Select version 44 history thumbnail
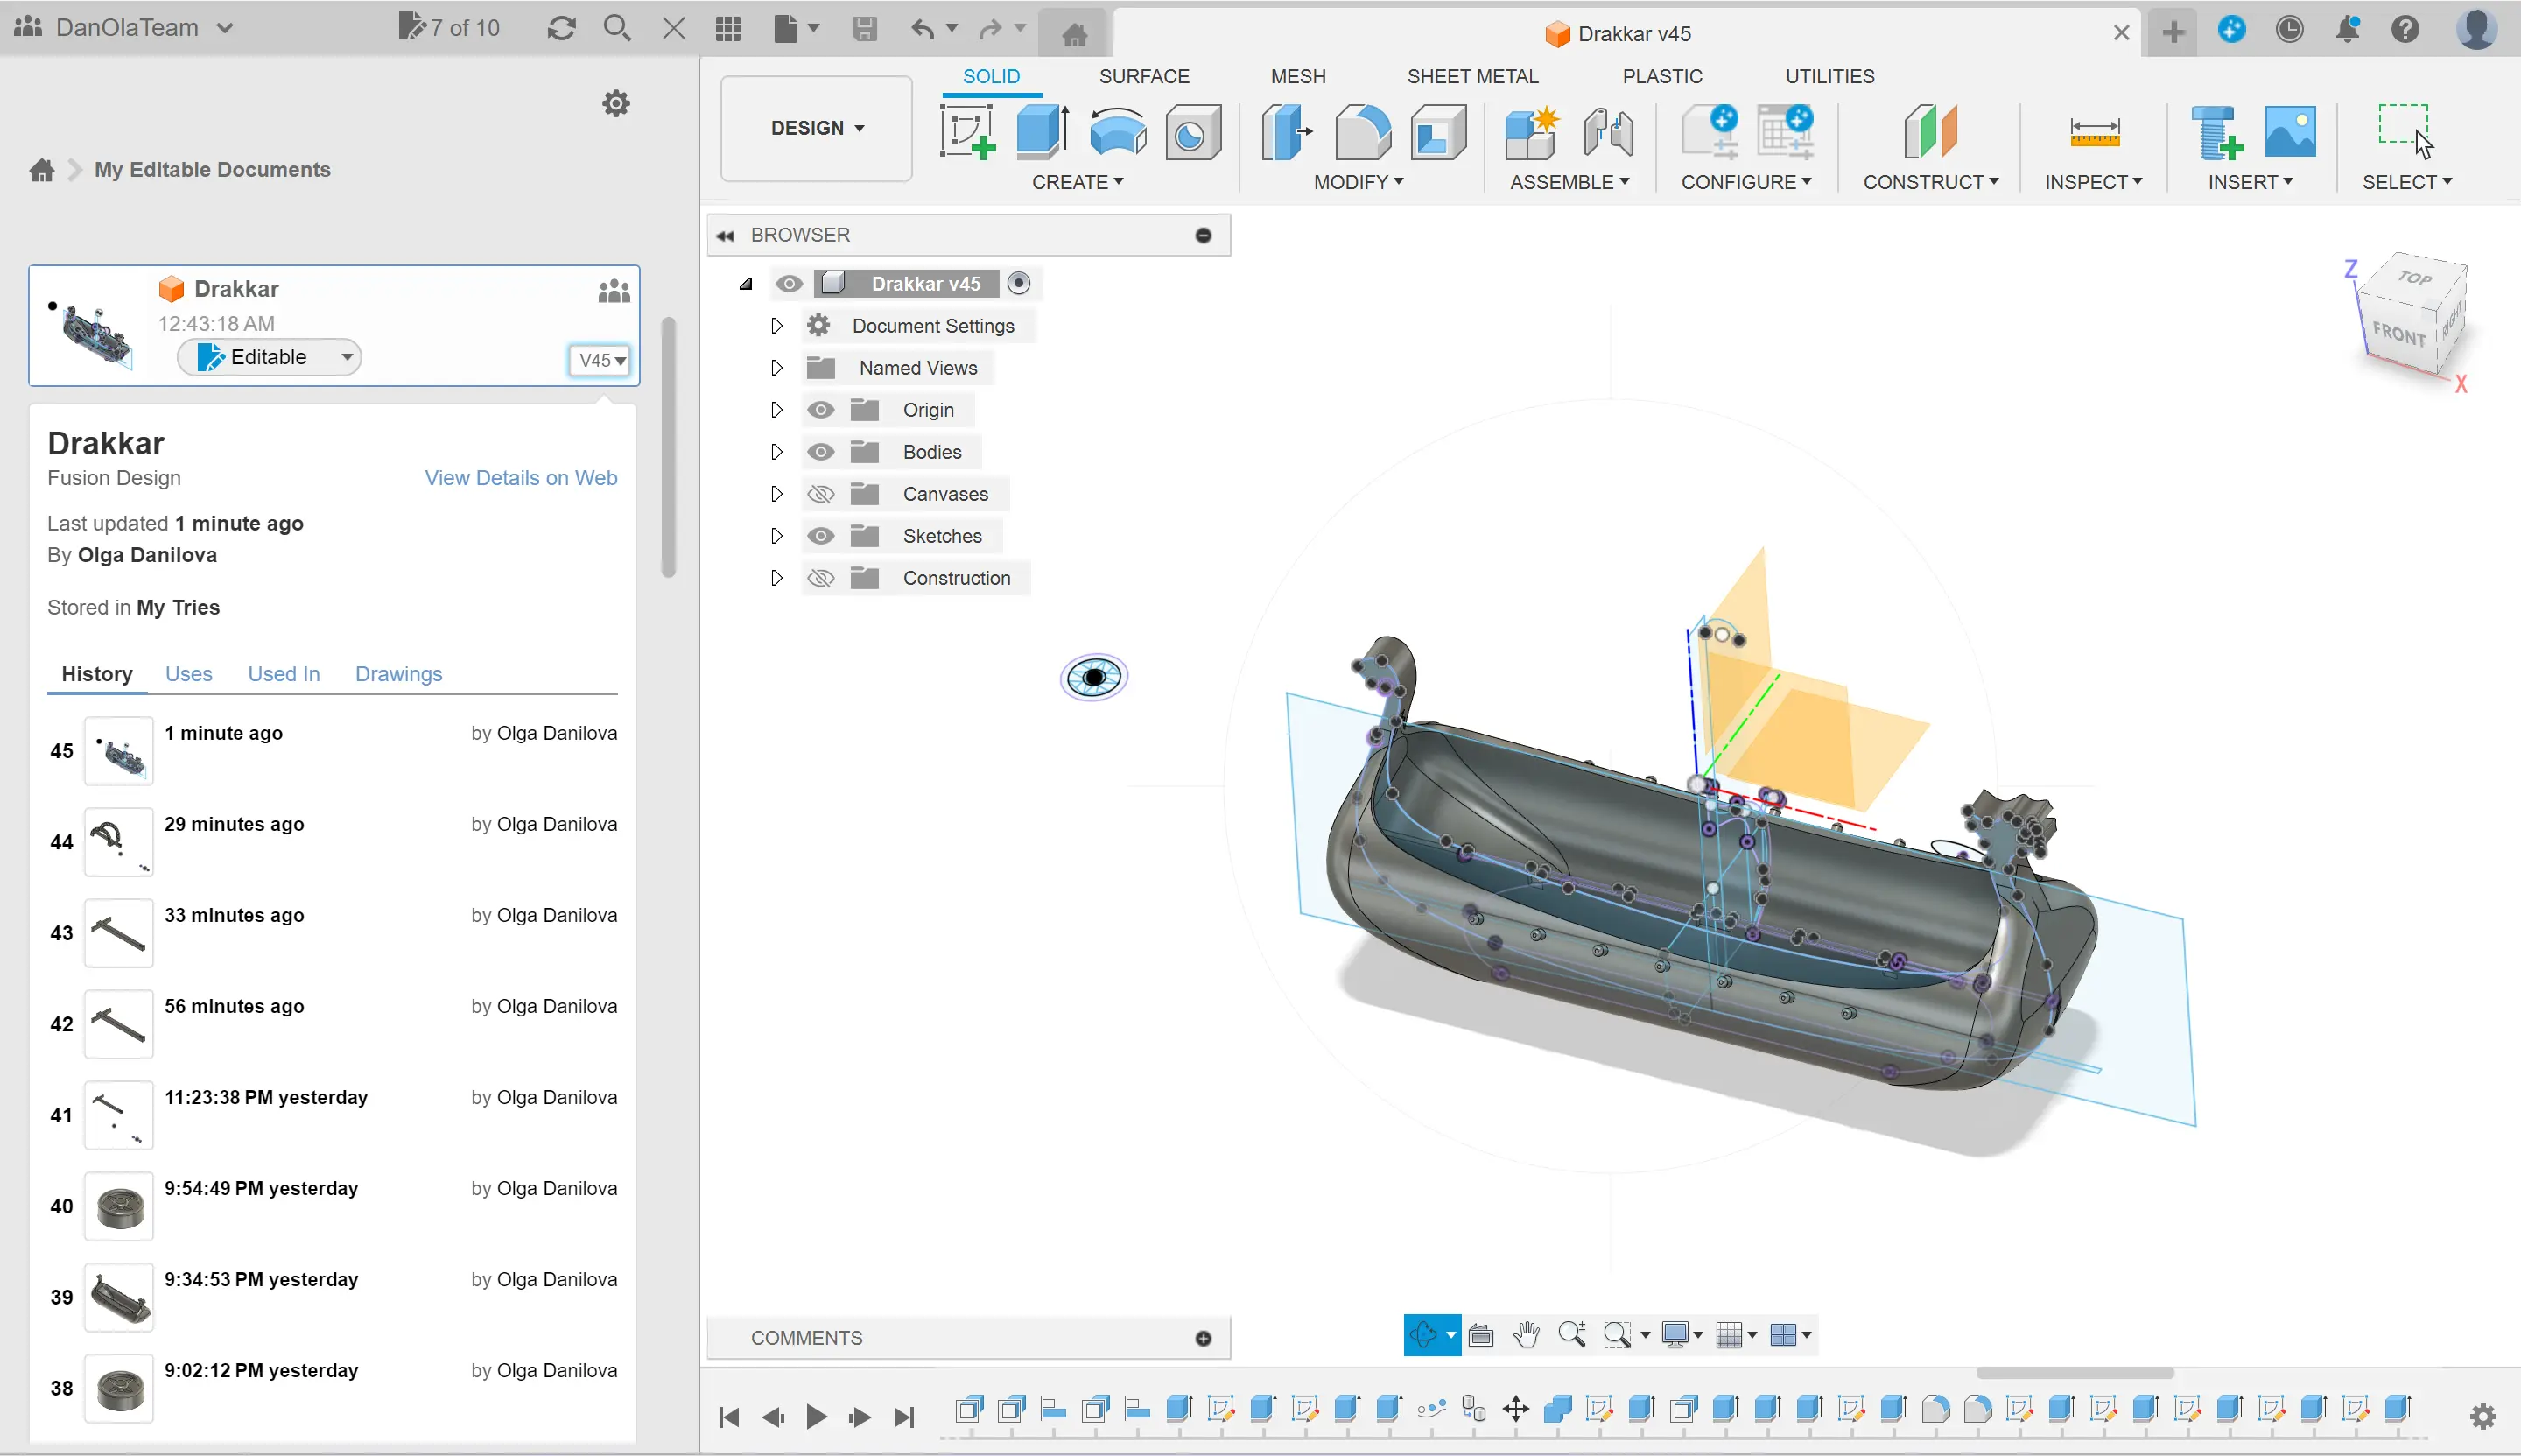This screenshot has width=2521, height=1456. pyautogui.click(x=119, y=842)
